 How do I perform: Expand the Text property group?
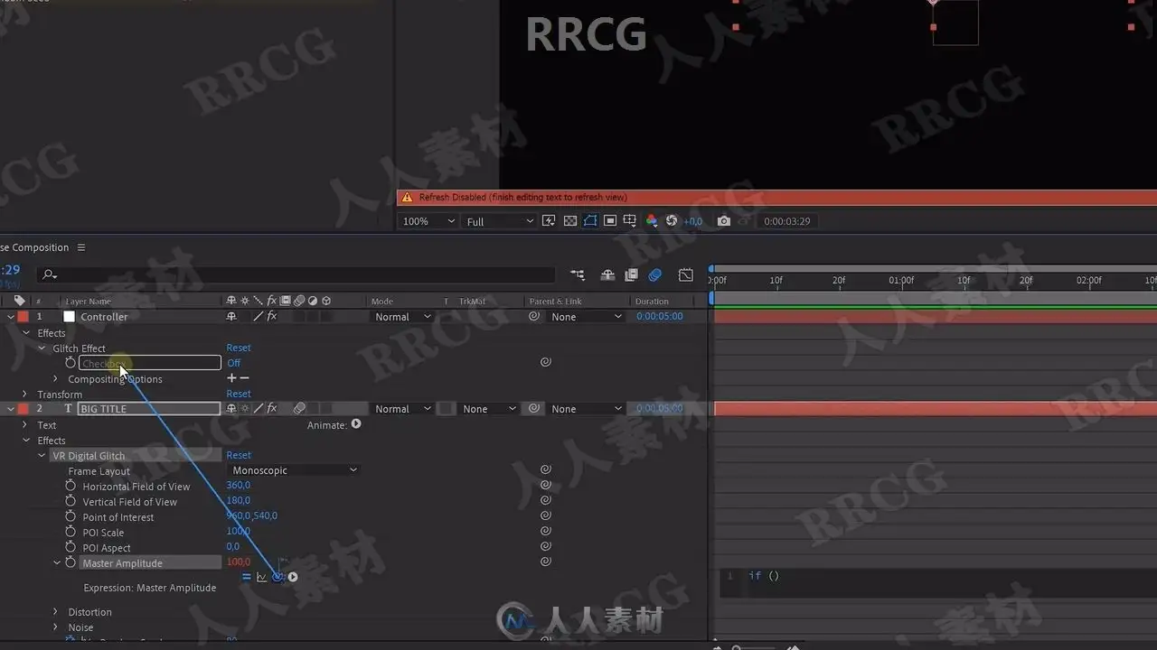[x=26, y=425]
